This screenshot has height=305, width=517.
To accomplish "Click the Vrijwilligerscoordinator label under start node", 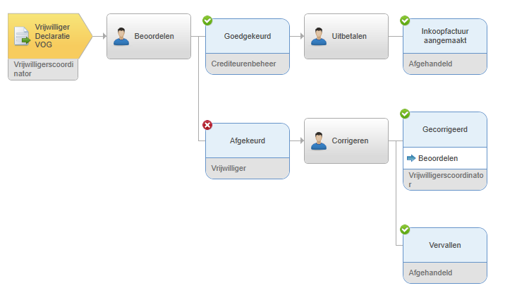I will [43, 69].
